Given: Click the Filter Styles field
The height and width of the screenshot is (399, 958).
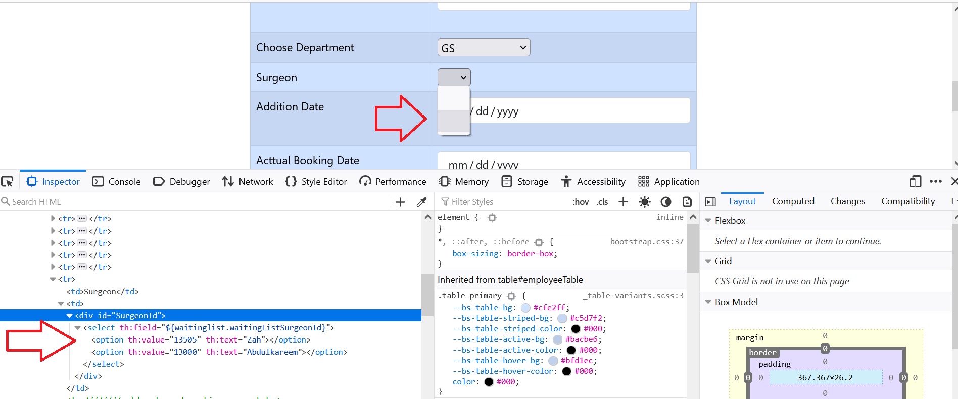Looking at the screenshot, I should (x=503, y=202).
